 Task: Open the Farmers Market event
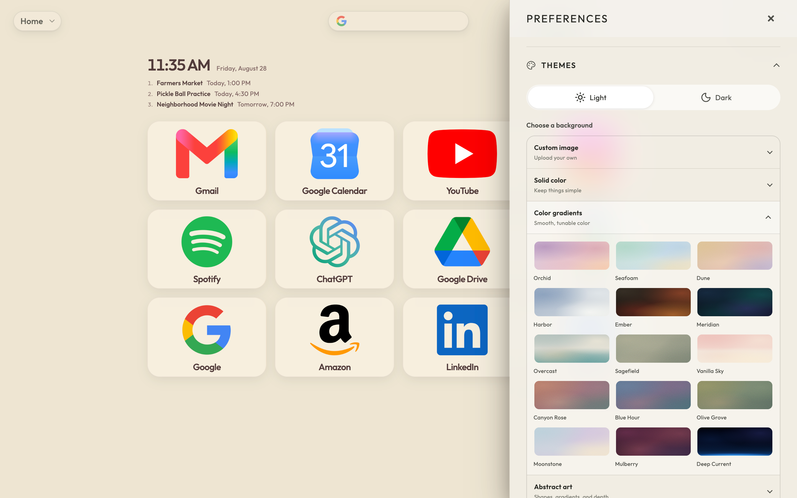click(x=199, y=83)
